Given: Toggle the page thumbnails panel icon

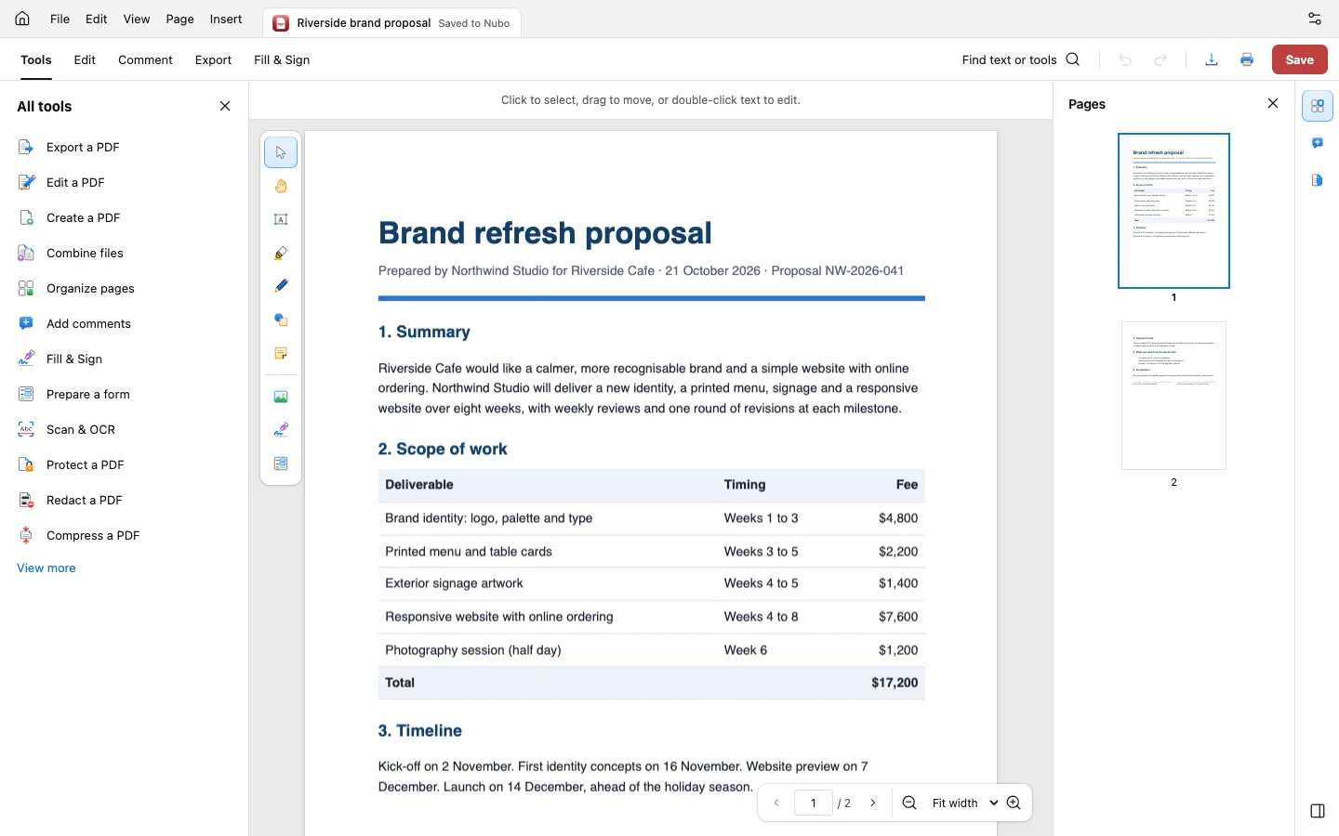Looking at the screenshot, I should tap(1318, 106).
